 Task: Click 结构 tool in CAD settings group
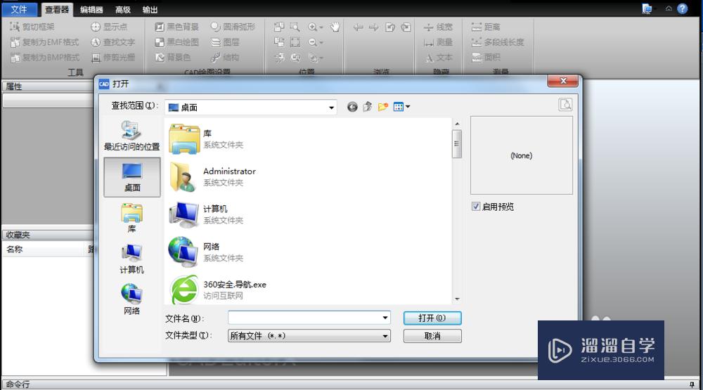pyautogui.click(x=225, y=58)
